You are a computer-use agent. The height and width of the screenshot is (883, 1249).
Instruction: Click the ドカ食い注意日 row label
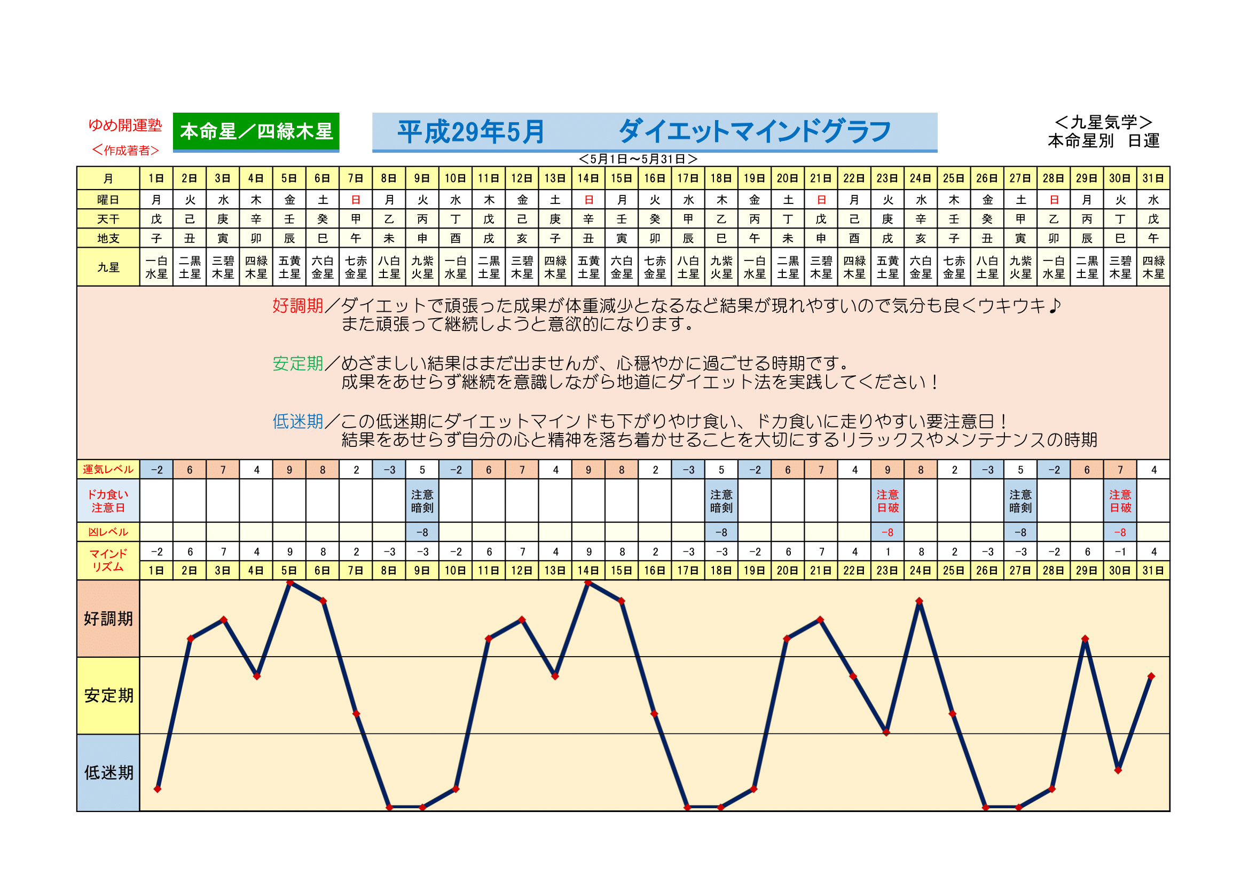[x=108, y=501]
